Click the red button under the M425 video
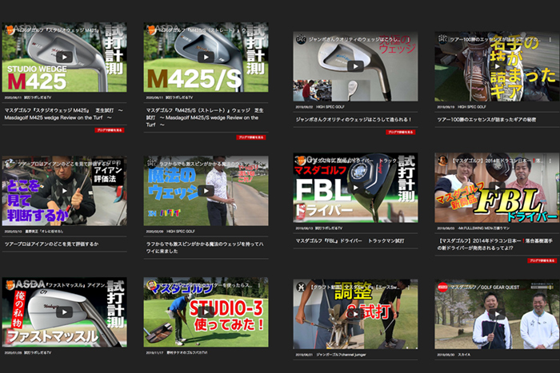 coord(110,129)
